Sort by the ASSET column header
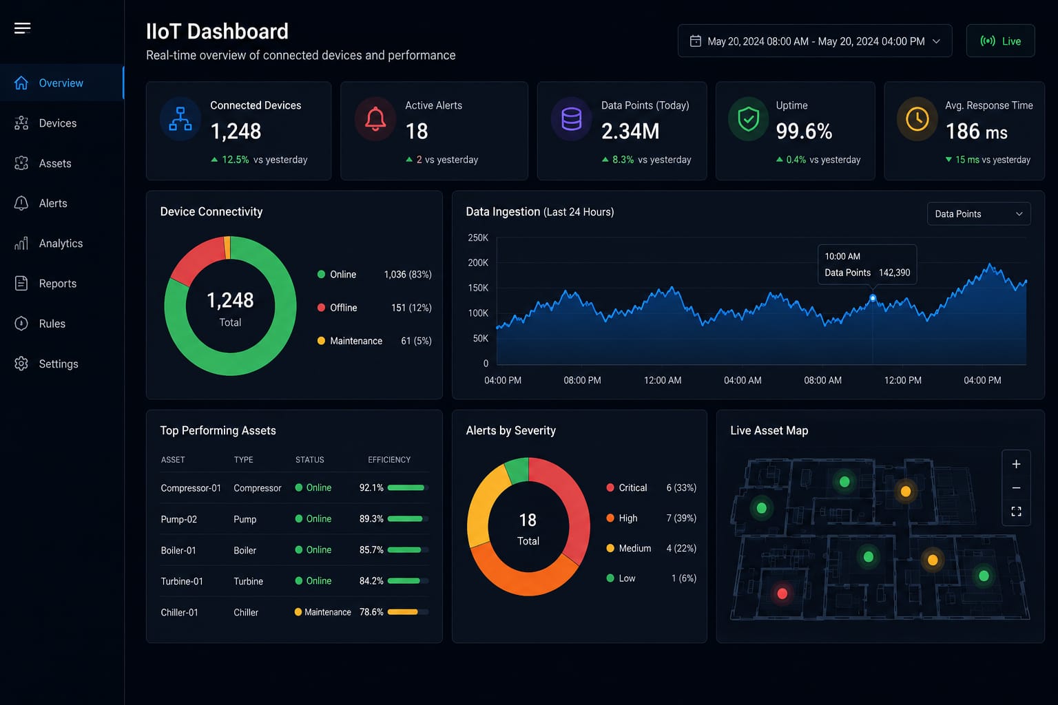Viewport: 1058px width, 705px height. [173, 460]
